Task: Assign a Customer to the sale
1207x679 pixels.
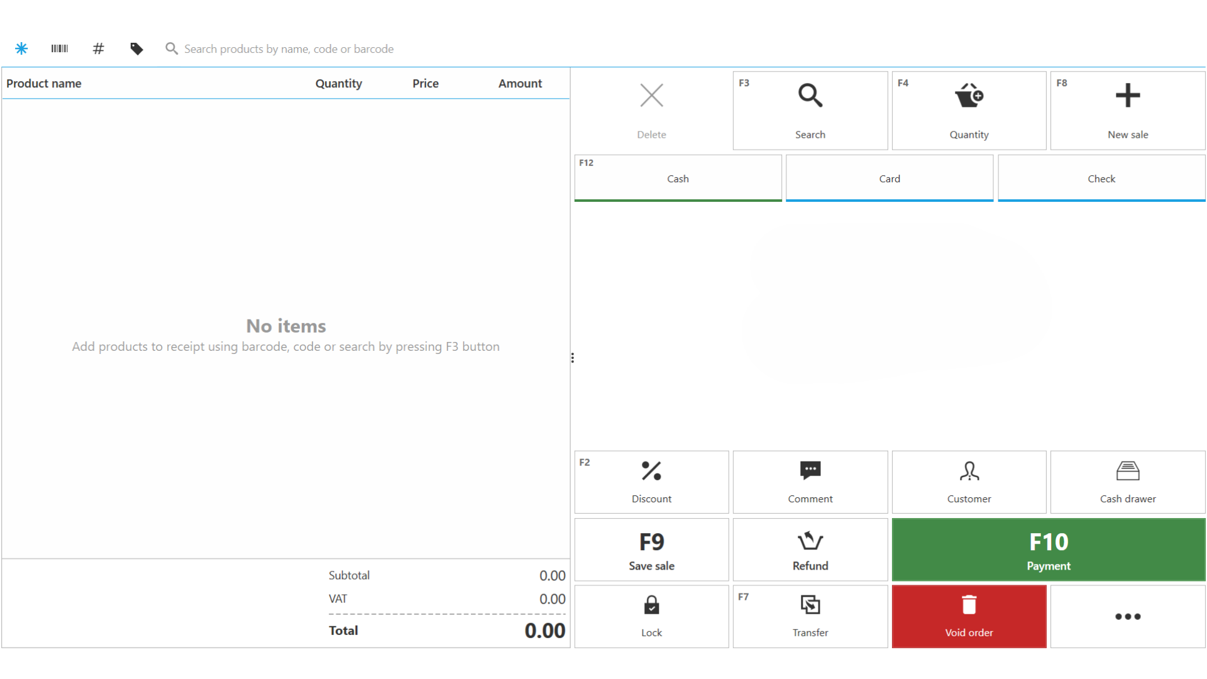Action: coord(969,482)
